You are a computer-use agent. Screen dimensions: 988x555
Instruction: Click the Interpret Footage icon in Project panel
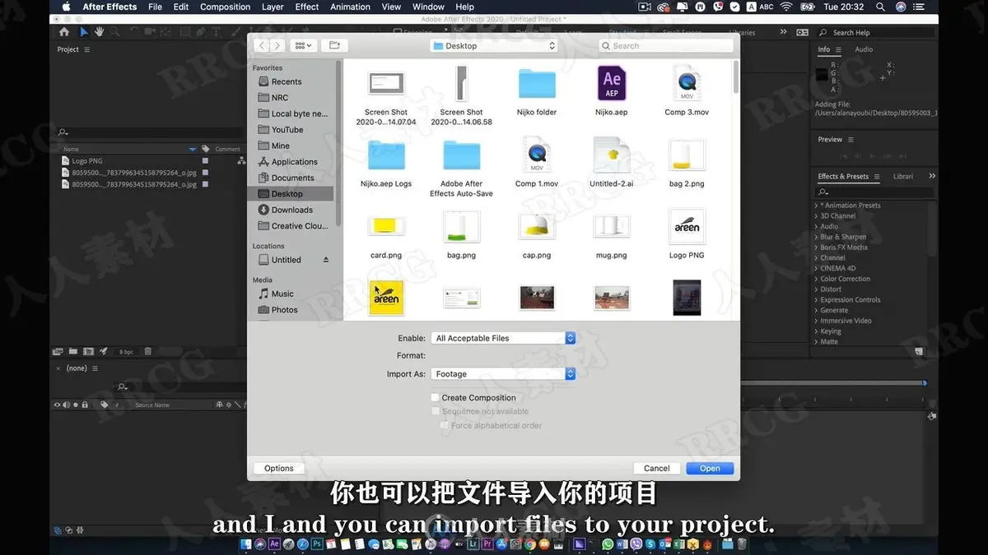pos(58,351)
